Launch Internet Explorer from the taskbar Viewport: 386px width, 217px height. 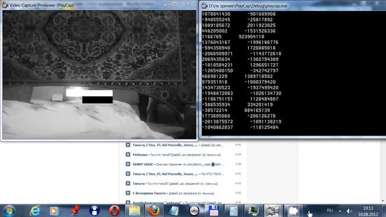pyautogui.click(x=35, y=211)
